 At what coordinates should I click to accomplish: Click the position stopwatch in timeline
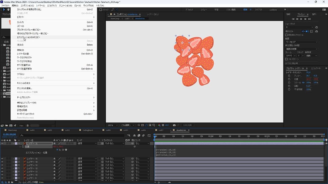point(23,147)
